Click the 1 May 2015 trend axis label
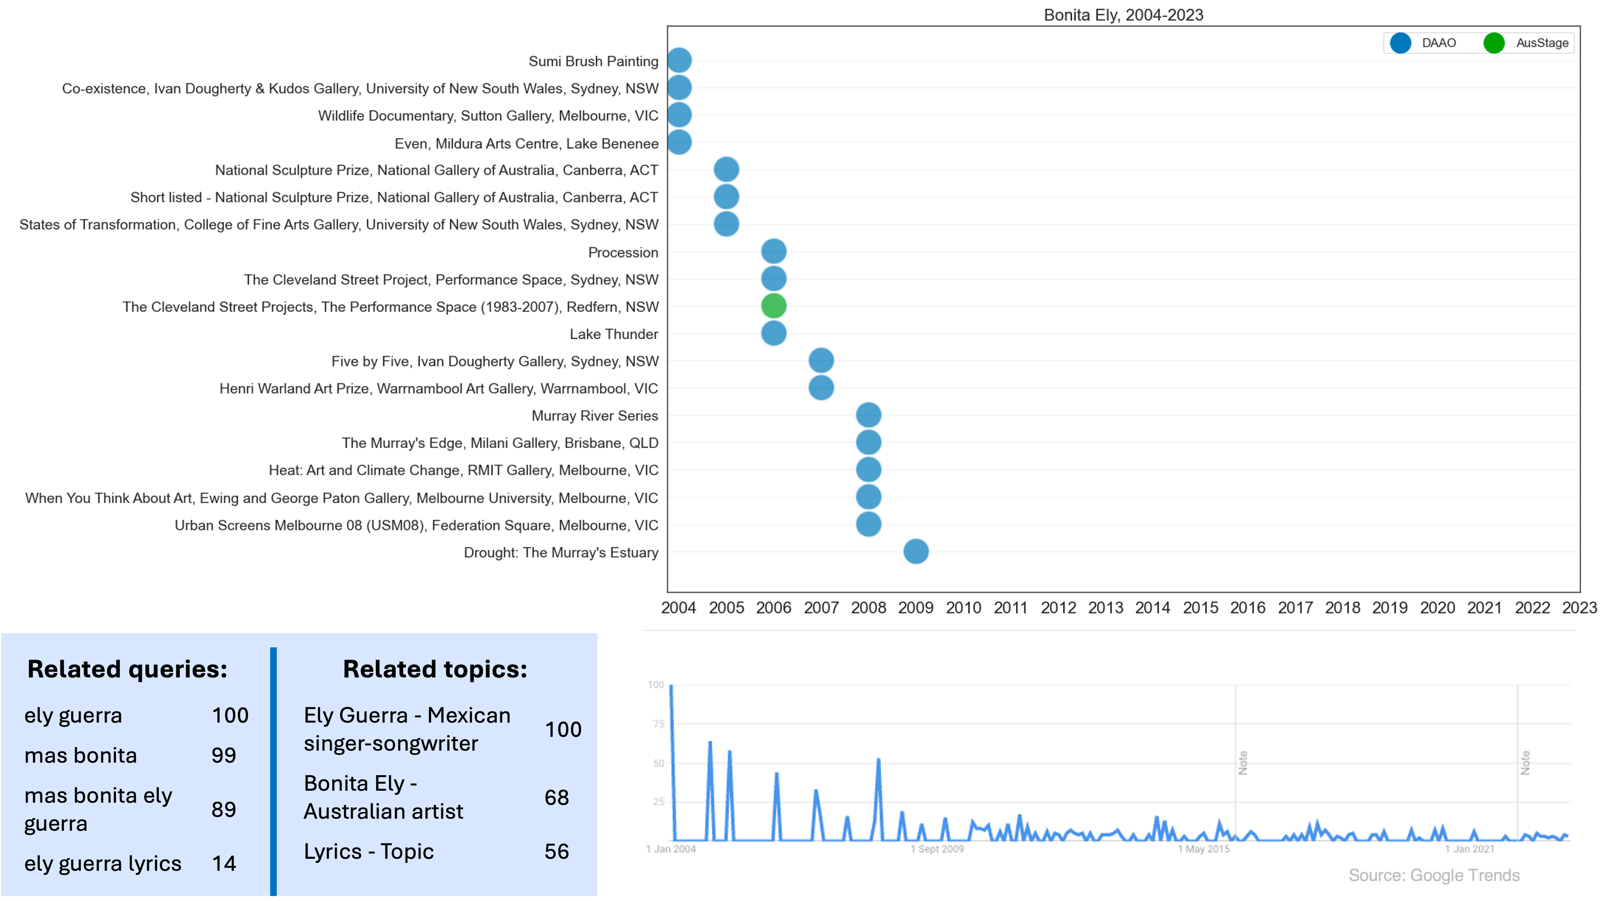 tap(1204, 849)
